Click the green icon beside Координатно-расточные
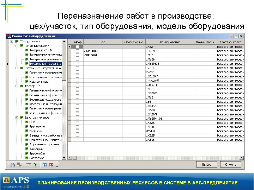This screenshot has width=254, height=190. click(26, 77)
